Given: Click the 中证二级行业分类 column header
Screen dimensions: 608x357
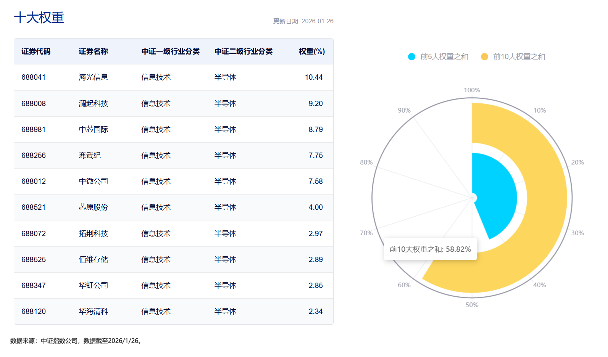Looking at the screenshot, I should [x=243, y=51].
